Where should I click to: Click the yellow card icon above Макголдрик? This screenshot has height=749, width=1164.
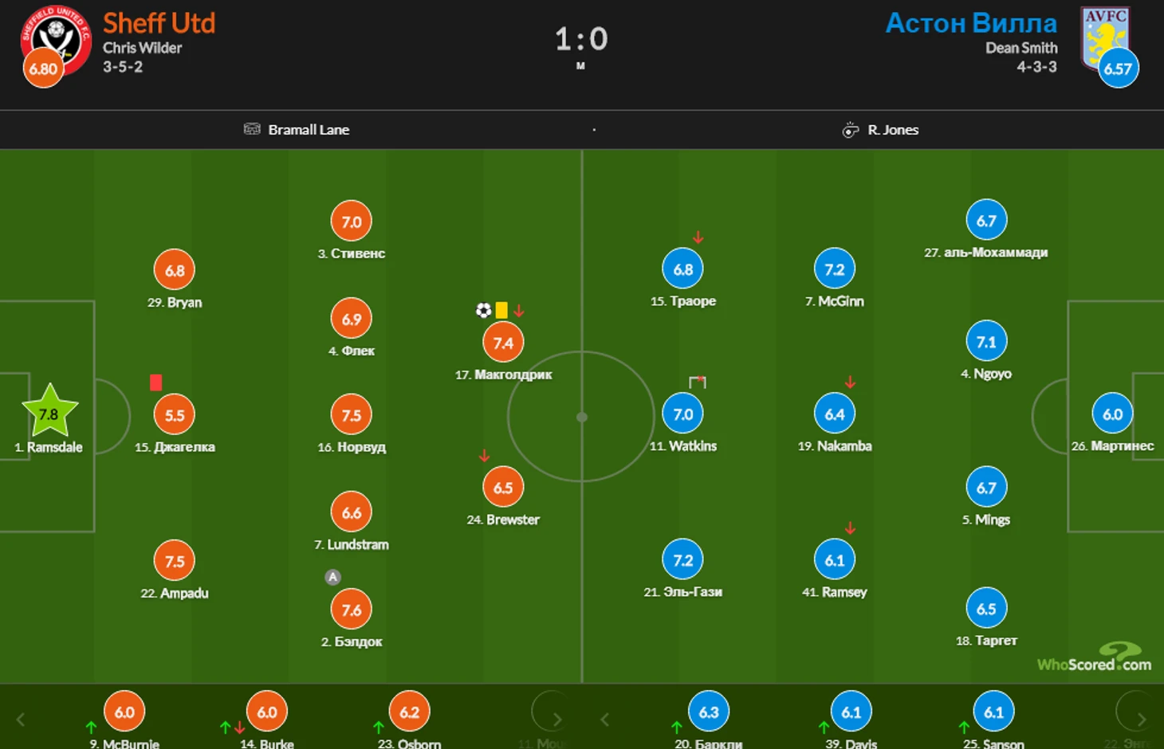501,310
